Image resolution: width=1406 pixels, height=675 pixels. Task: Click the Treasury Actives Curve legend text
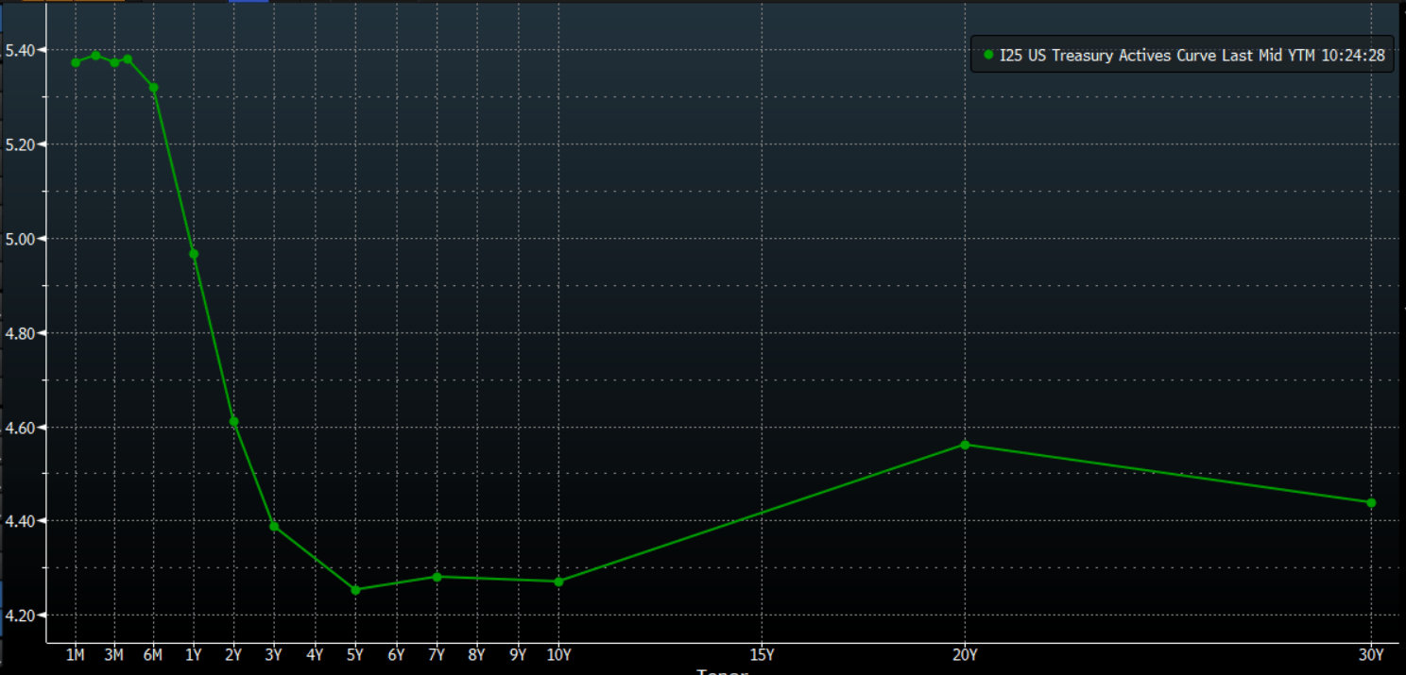coord(1139,56)
